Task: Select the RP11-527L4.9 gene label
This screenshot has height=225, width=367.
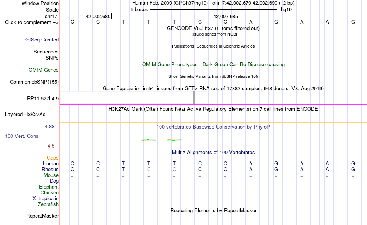Action: (43, 98)
